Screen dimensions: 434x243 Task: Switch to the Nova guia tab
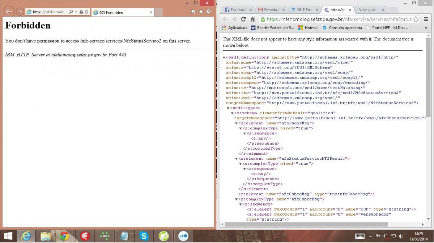[x=369, y=10]
